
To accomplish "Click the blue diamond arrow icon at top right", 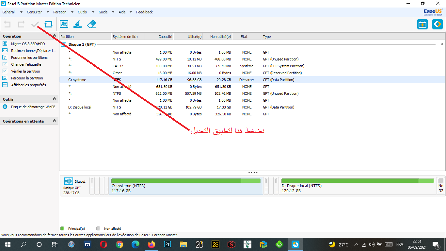I will tap(438, 24).
